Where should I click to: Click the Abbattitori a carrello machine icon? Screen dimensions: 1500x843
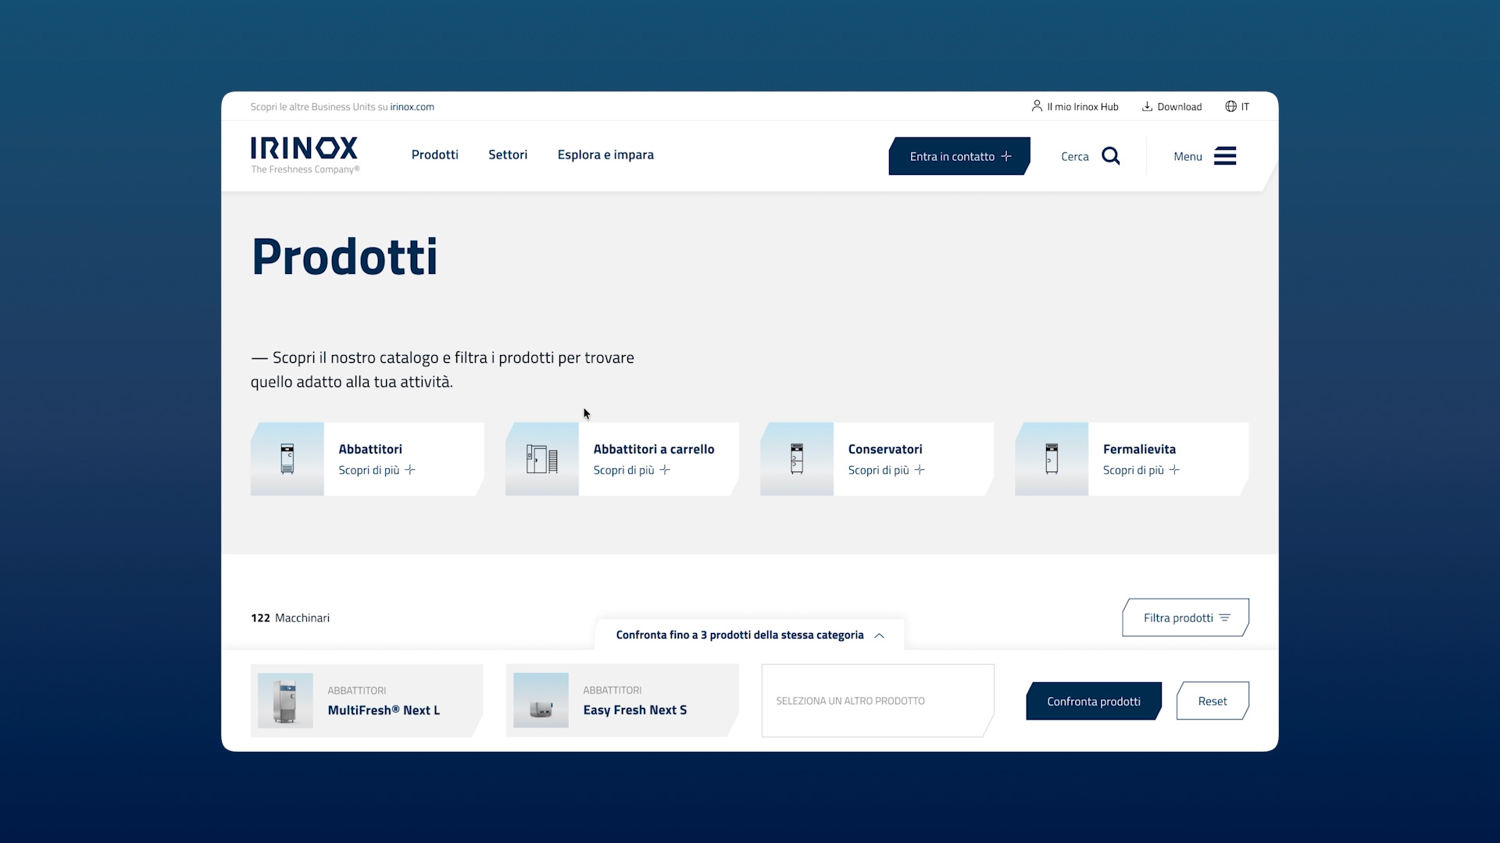tap(541, 459)
